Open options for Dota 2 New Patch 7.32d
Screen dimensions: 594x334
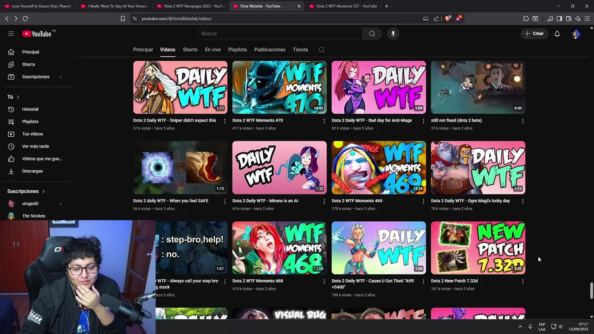(x=523, y=282)
